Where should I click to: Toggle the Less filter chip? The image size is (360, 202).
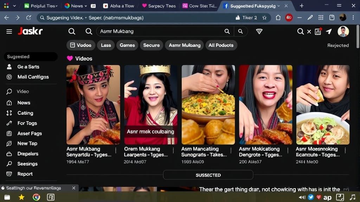(106, 45)
